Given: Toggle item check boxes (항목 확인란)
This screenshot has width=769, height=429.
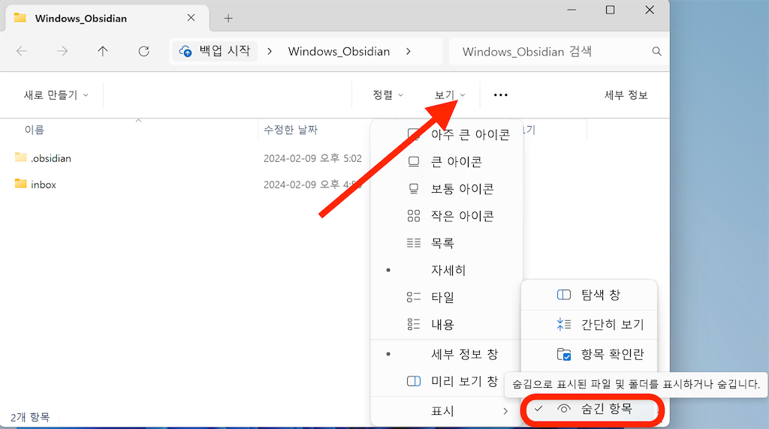Looking at the screenshot, I should [611, 354].
